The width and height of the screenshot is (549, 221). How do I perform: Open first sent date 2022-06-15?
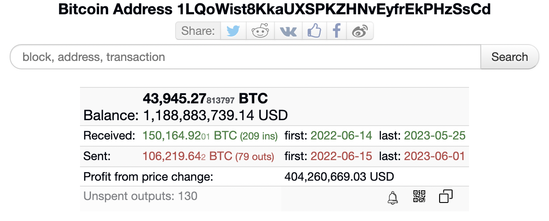point(341,157)
